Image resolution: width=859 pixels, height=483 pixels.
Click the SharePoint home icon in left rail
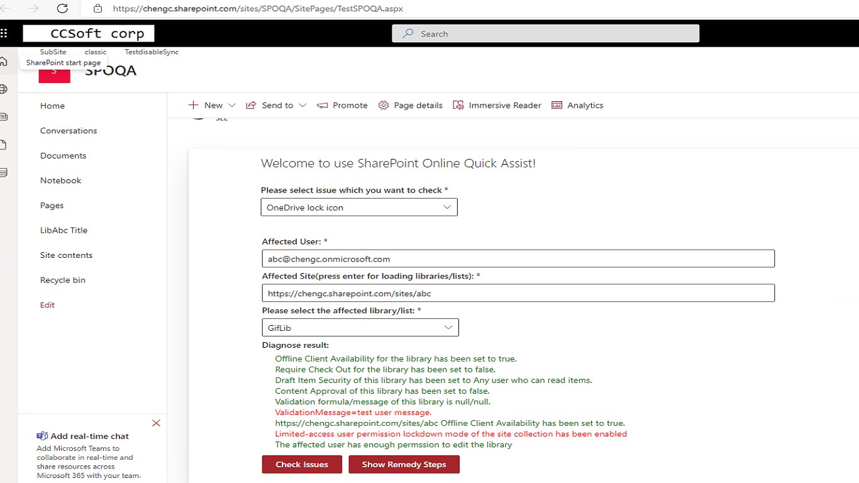click(x=3, y=62)
